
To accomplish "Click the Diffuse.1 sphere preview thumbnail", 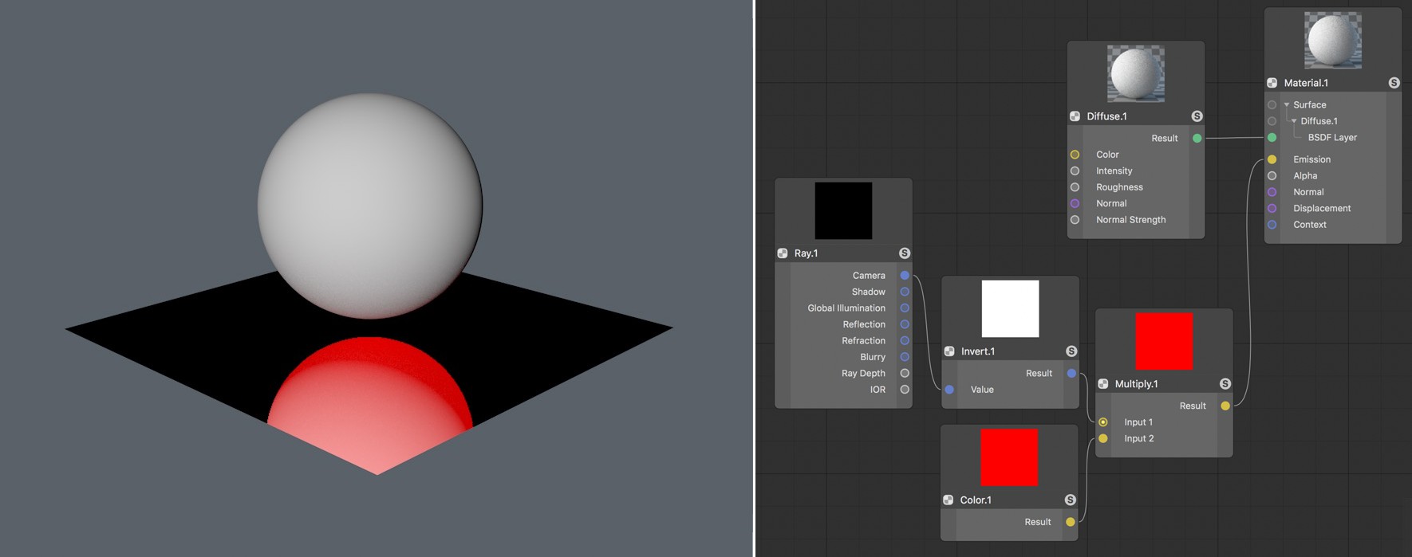I will pyautogui.click(x=1136, y=73).
